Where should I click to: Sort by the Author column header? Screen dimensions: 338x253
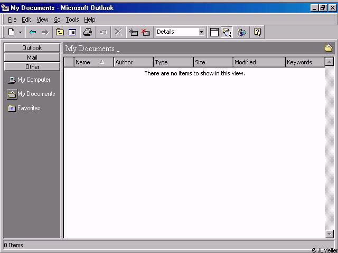click(x=134, y=62)
